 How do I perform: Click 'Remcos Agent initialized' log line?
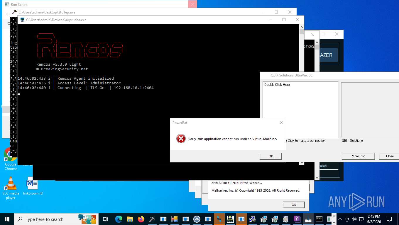pyautogui.click(x=86, y=78)
